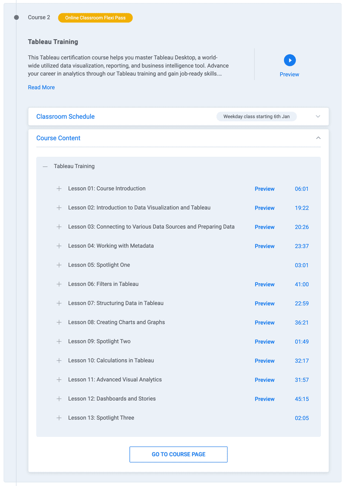Expand Lesson 04: Working with Metadata
Viewport: 345px width, 486px height.
point(59,246)
